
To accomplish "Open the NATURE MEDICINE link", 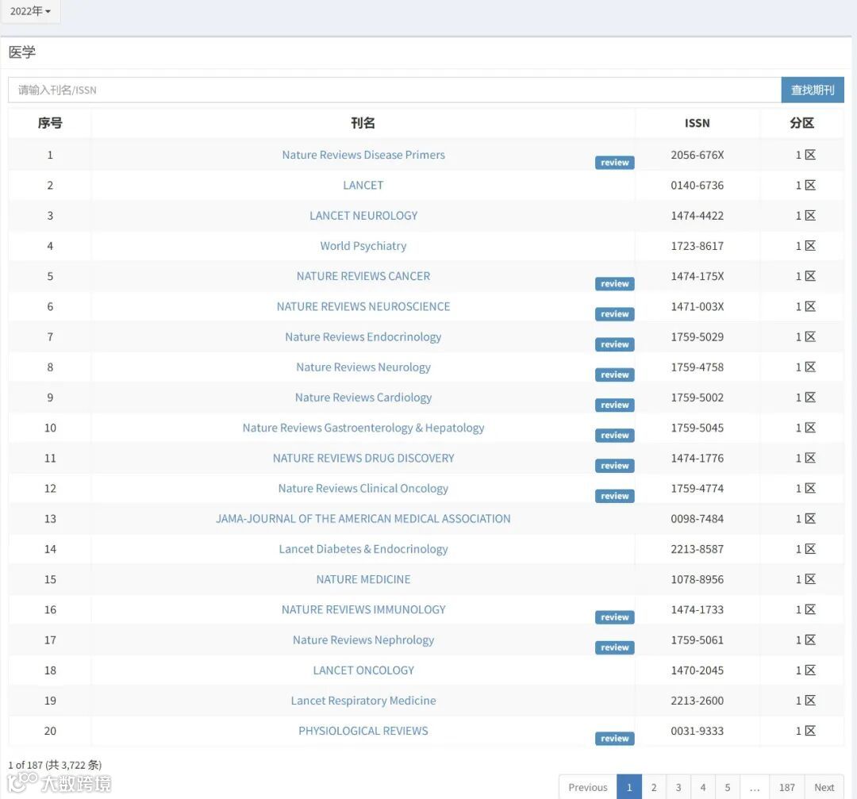I will tap(363, 579).
